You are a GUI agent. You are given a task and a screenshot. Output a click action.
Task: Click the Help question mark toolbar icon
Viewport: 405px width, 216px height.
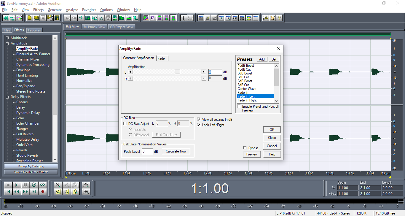(279, 18)
